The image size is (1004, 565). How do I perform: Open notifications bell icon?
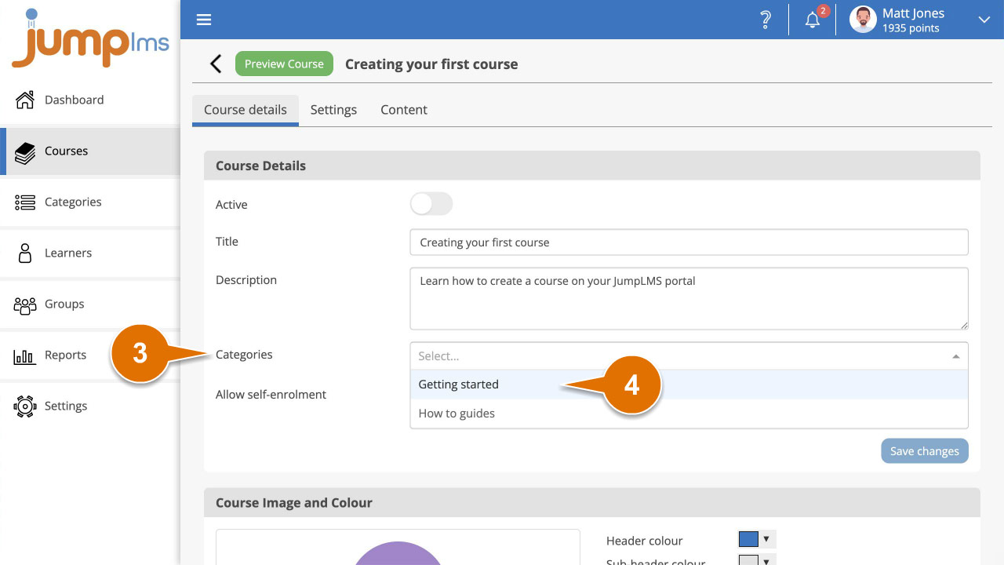click(x=813, y=20)
